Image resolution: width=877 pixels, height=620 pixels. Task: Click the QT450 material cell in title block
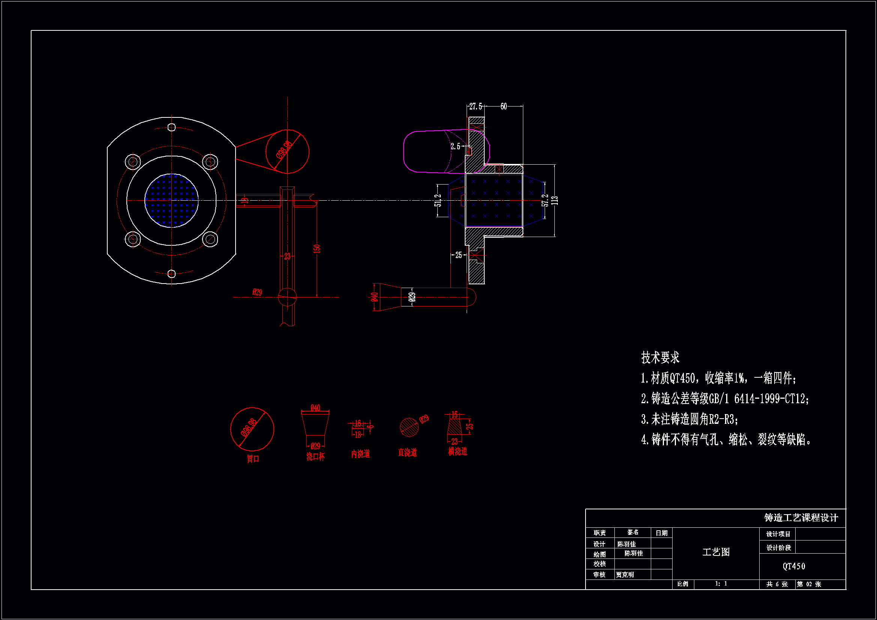click(794, 566)
